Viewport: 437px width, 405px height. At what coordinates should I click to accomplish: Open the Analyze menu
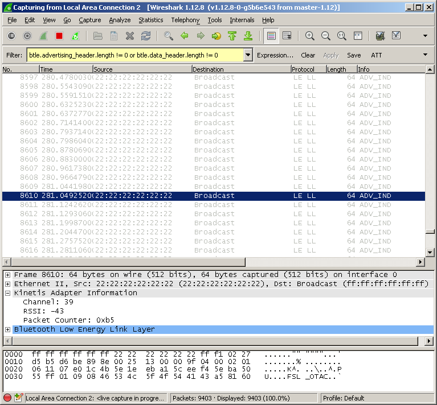[120, 20]
